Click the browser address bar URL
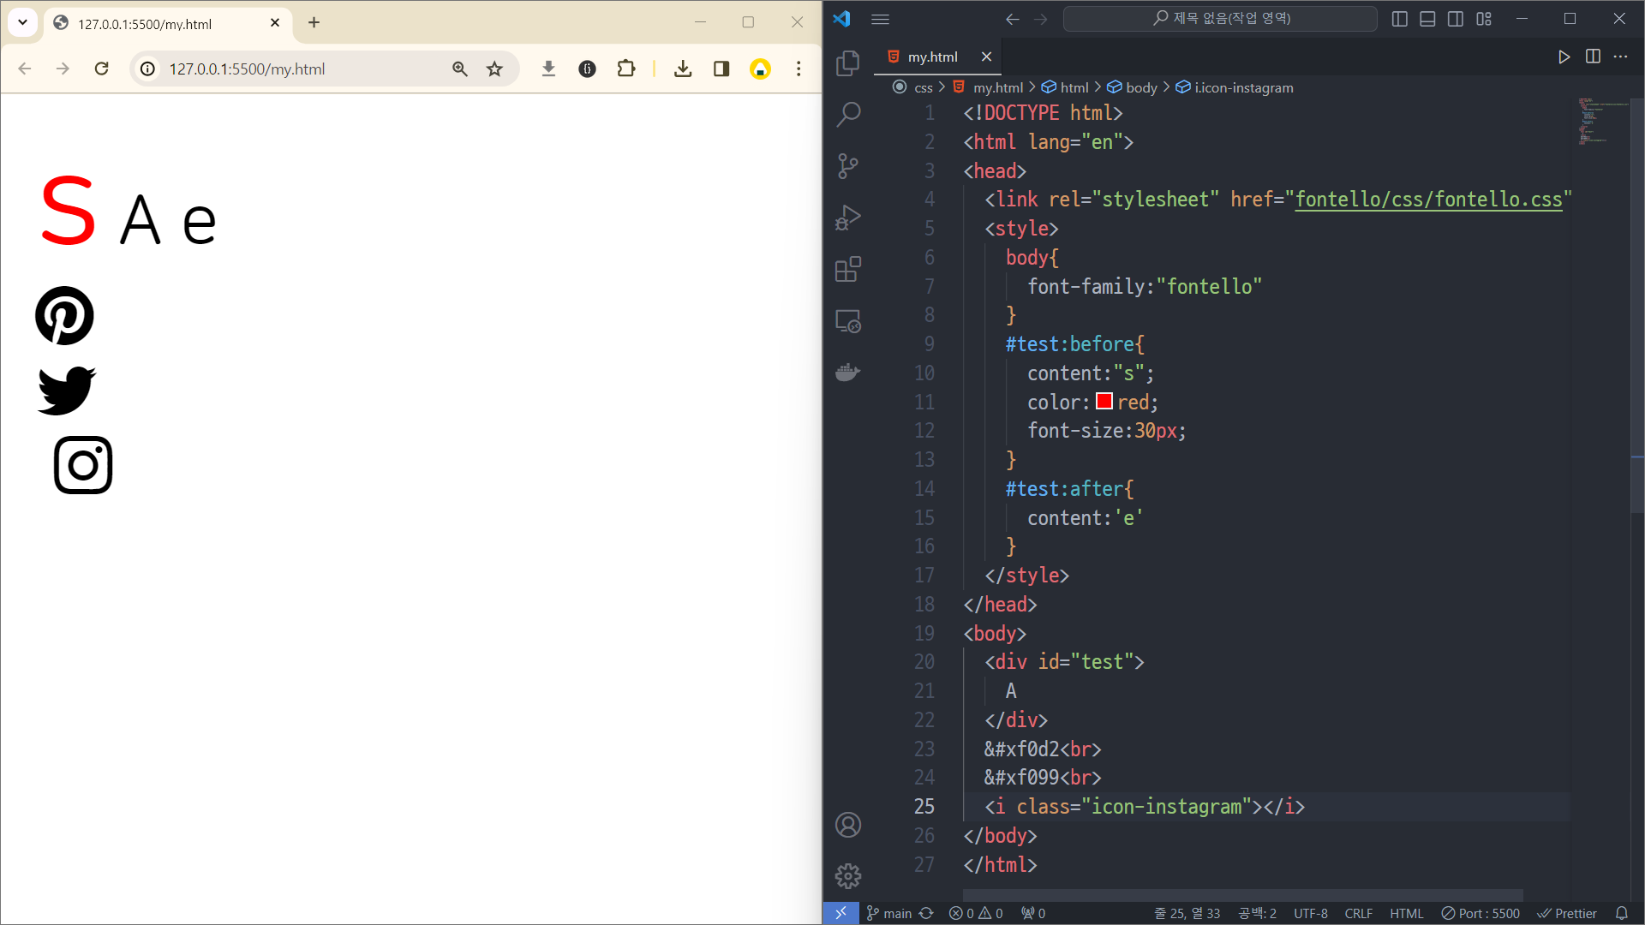 (x=247, y=69)
